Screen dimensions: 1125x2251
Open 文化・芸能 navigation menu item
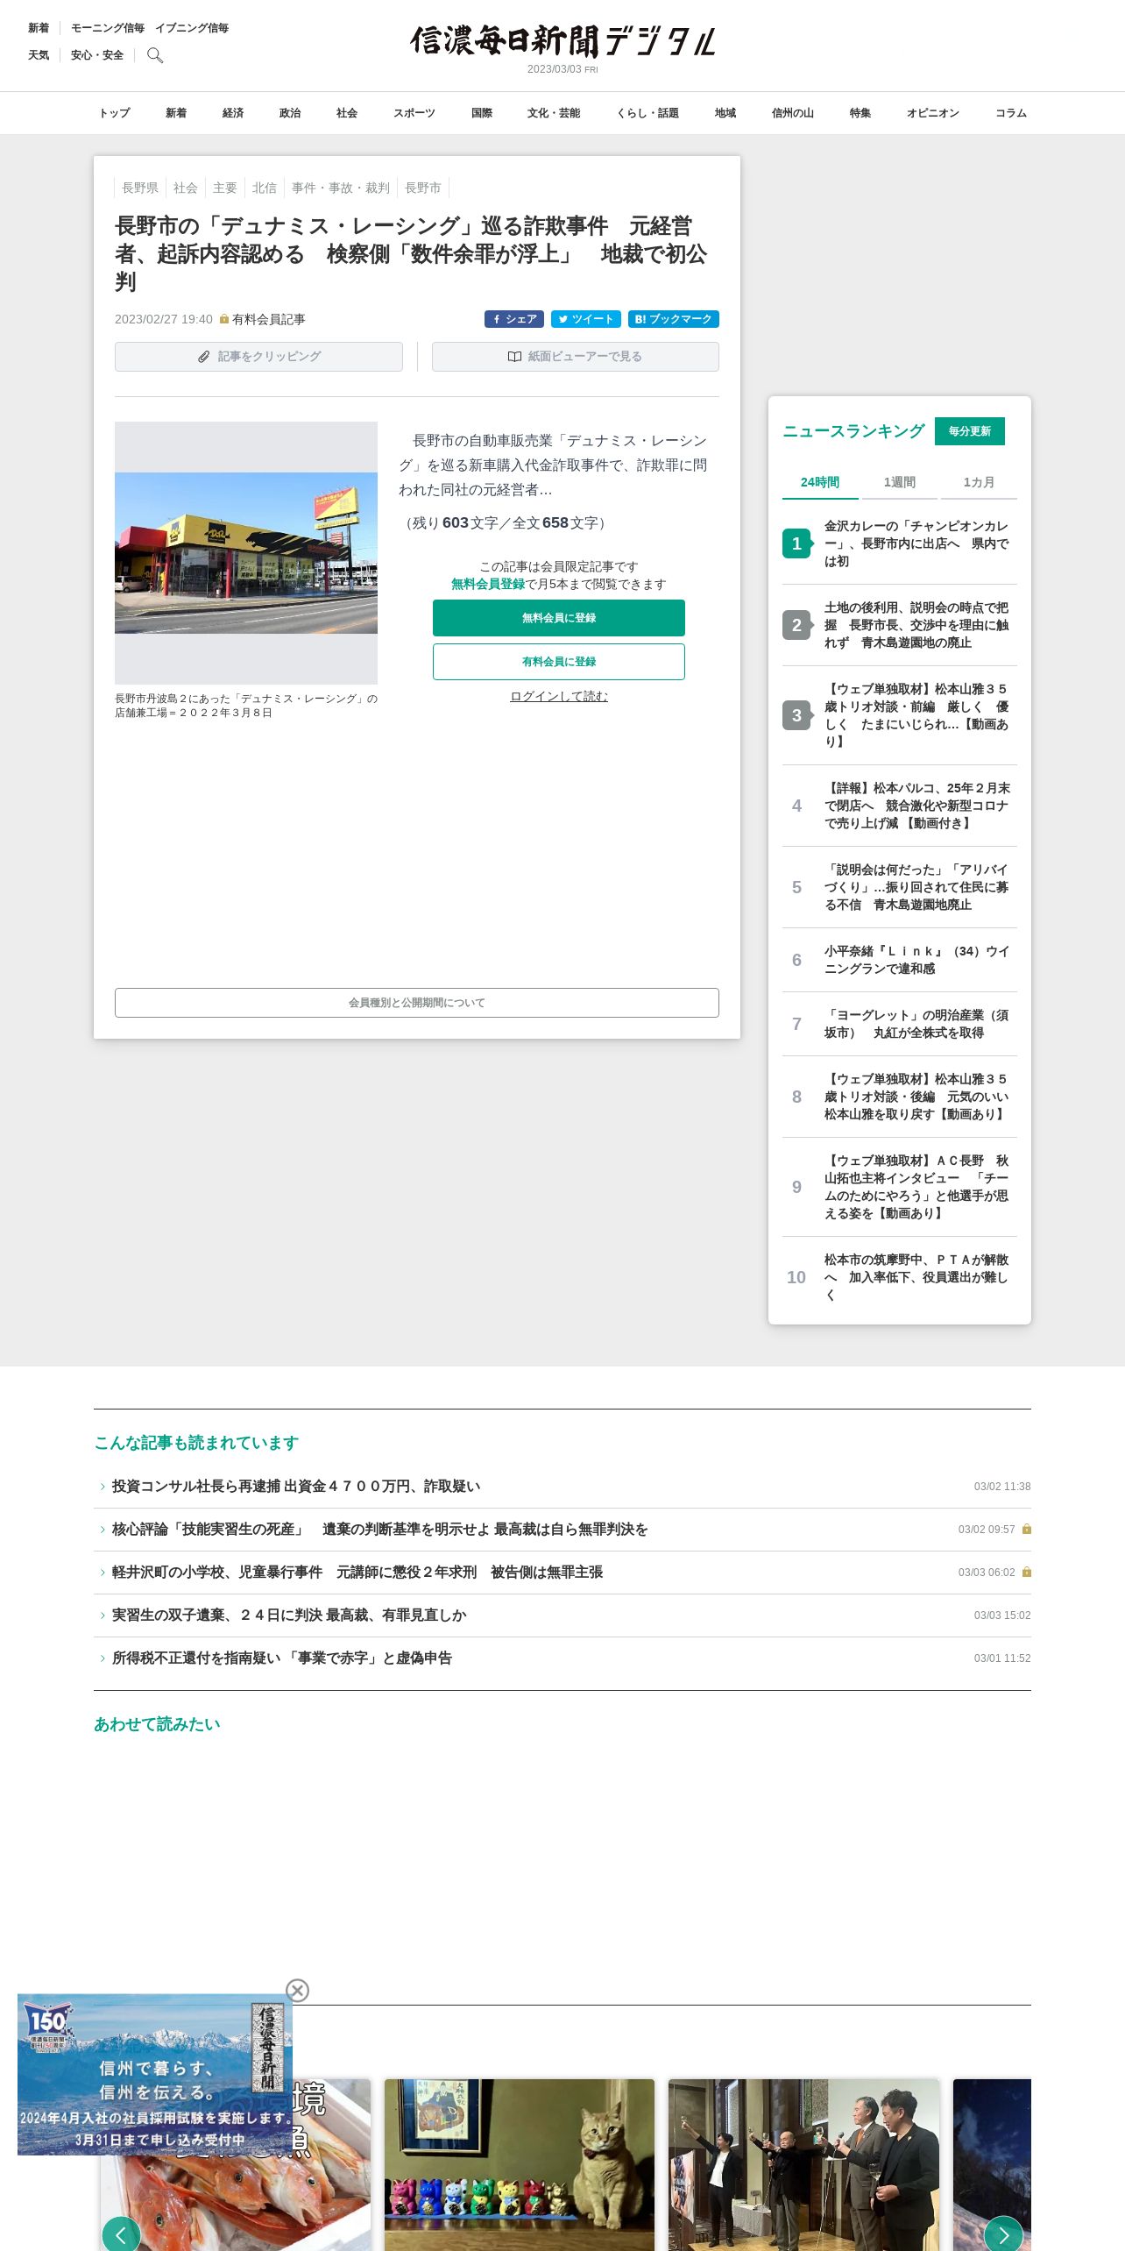(x=554, y=113)
